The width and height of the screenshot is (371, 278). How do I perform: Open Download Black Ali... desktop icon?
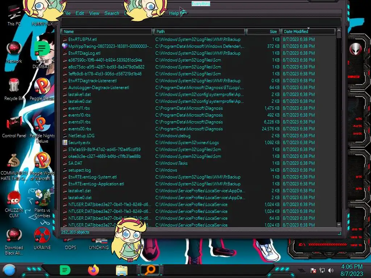tap(14, 241)
